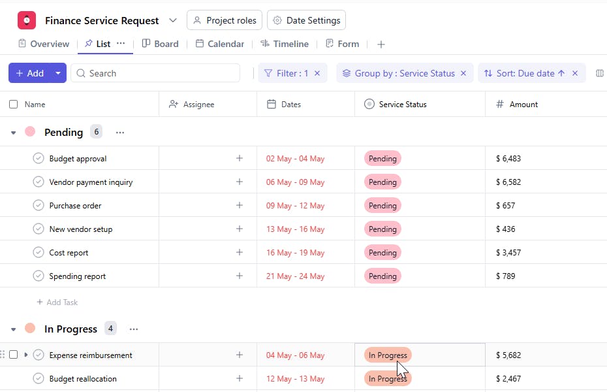The image size is (607, 392).
Task: Remove the Sort by Due date chip
Action: pos(575,73)
